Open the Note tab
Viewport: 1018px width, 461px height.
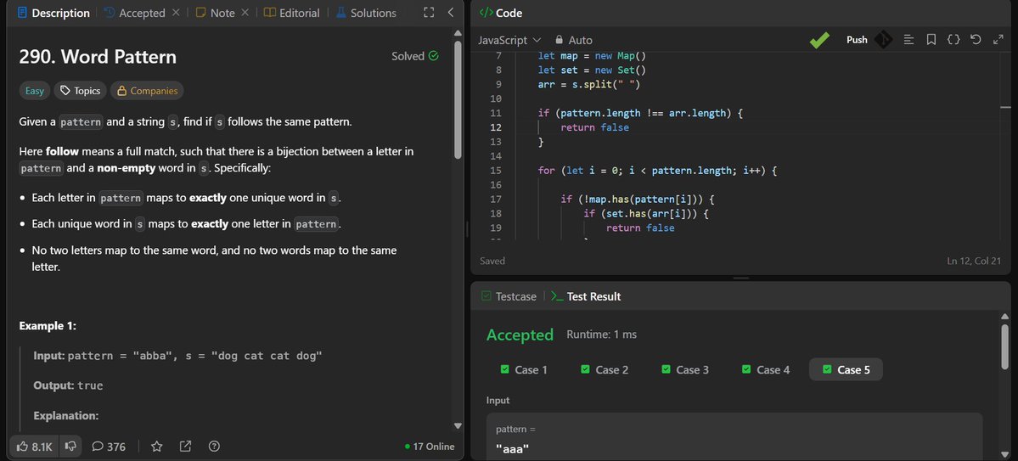coord(216,13)
